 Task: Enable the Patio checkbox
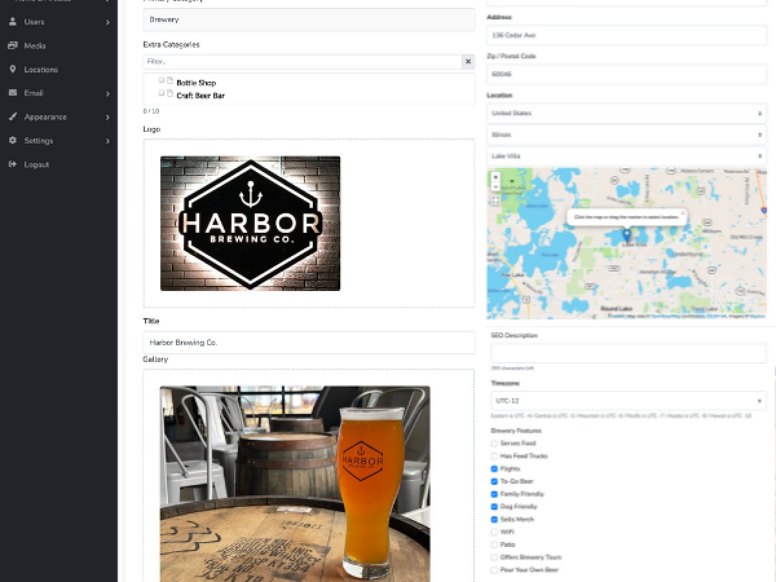(x=495, y=544)
